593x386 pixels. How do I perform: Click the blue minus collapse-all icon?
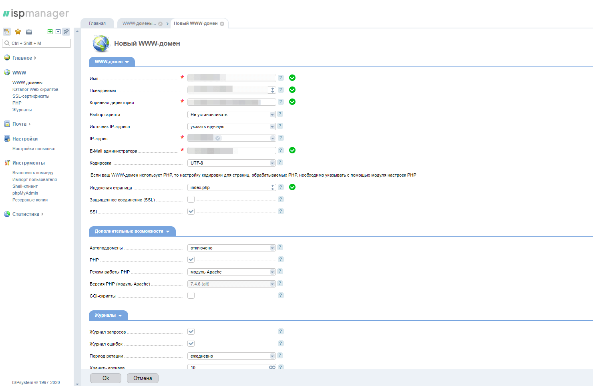pyautogui.click(x=58, y=32)
